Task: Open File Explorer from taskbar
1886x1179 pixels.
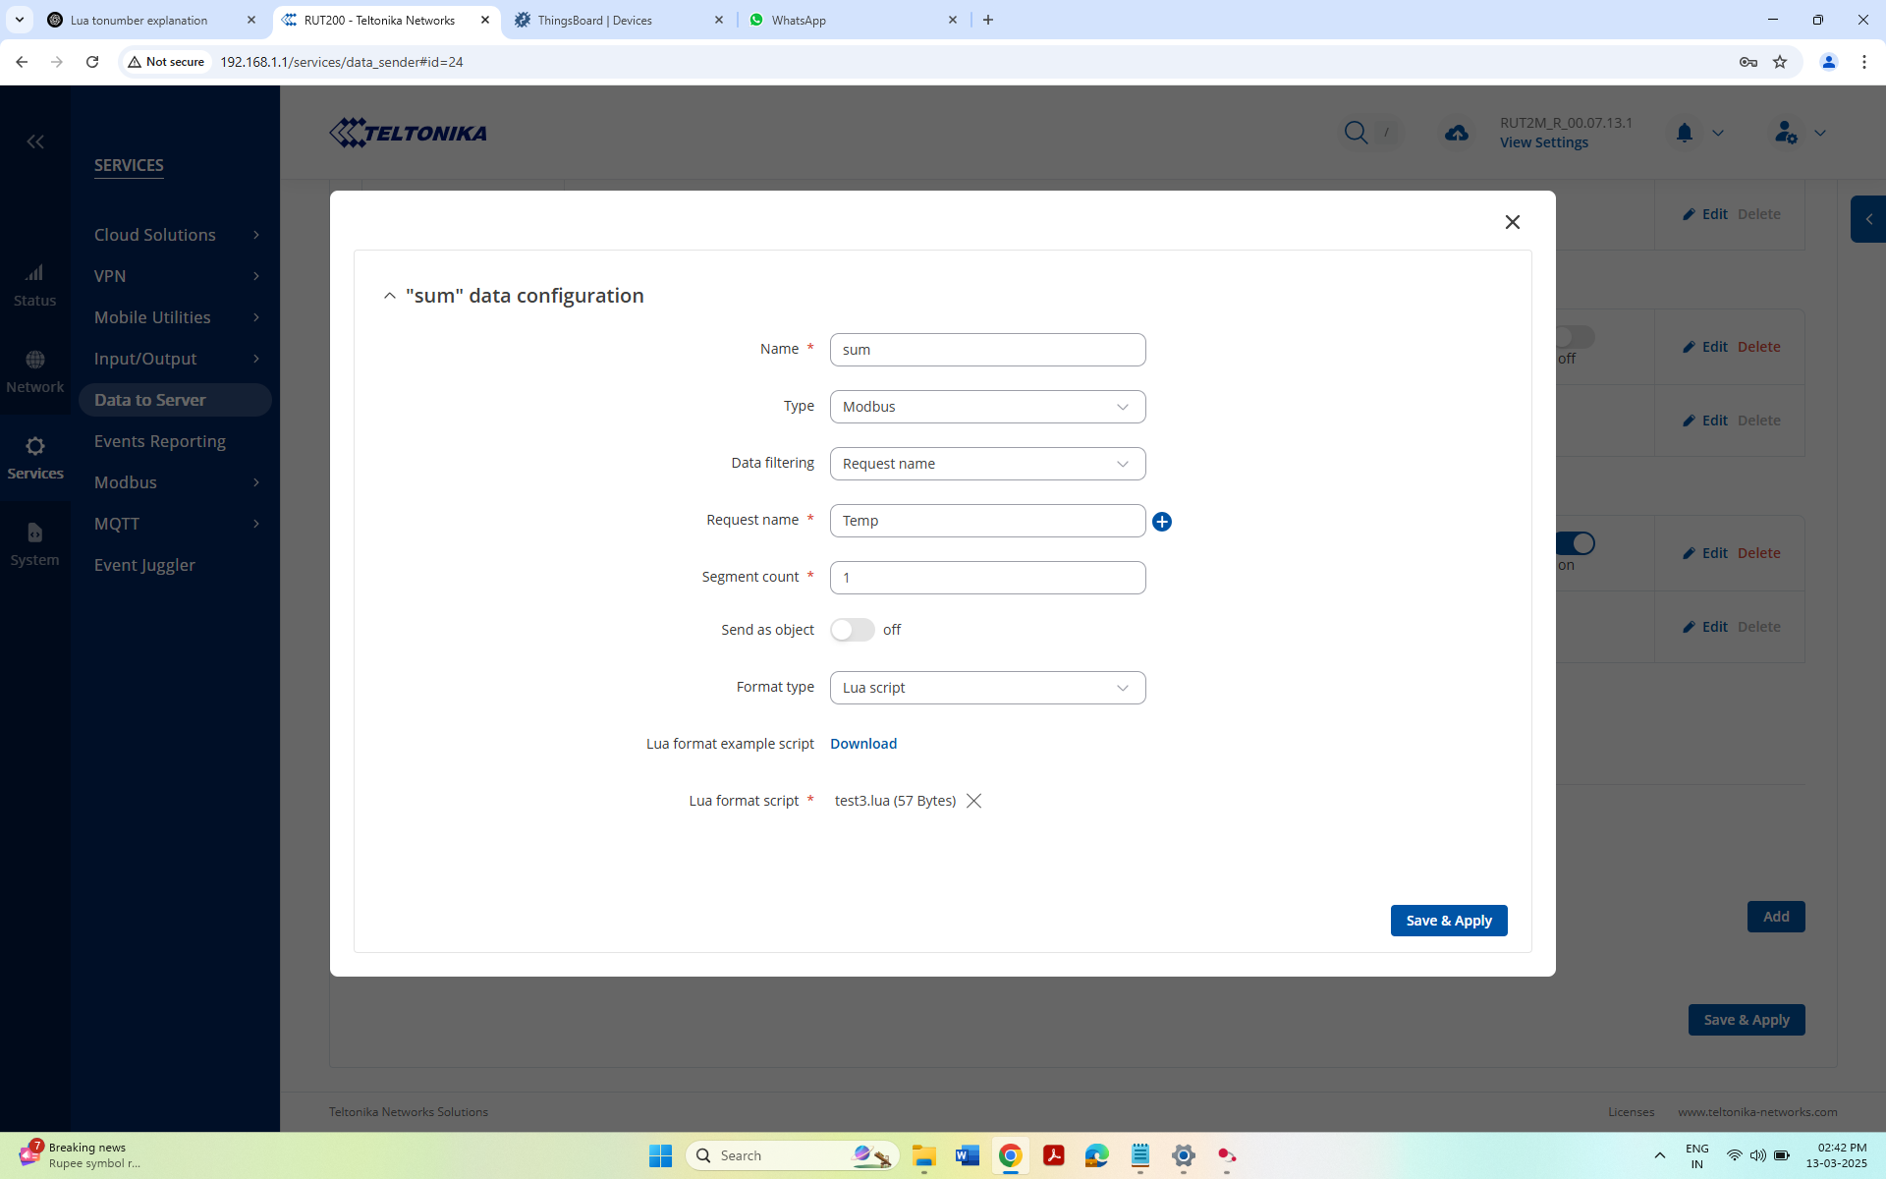Action: (923, 1155)
